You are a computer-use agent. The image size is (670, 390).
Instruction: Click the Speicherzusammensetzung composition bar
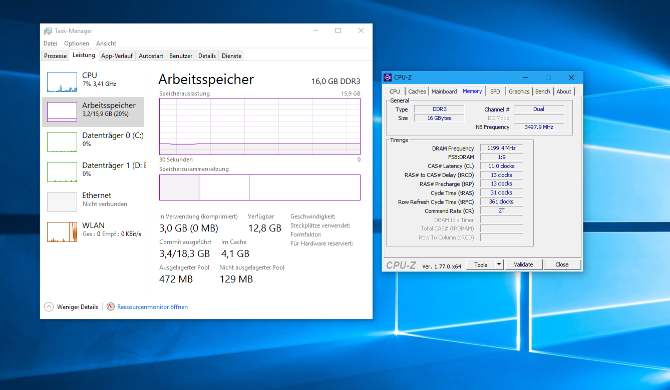click(x=260, y=187)
